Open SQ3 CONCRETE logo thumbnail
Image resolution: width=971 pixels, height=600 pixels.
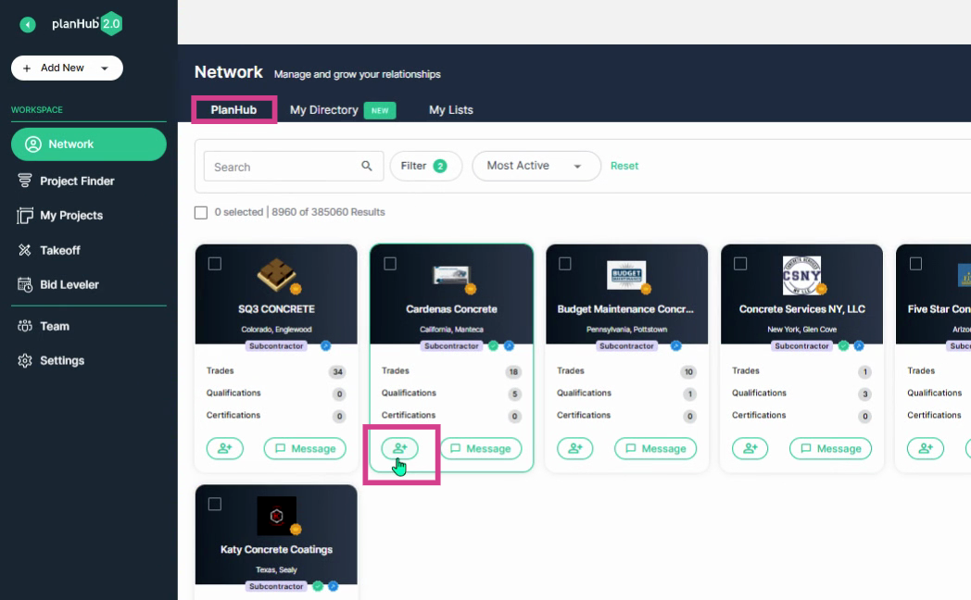pos(276,274)
